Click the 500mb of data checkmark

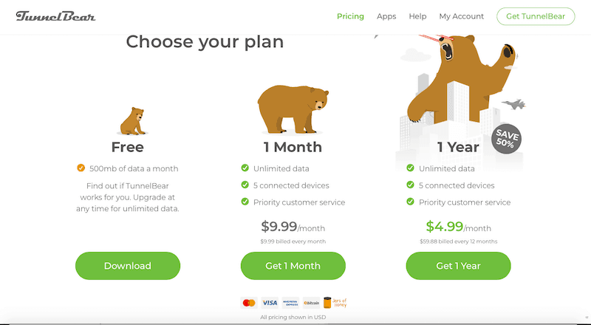tap(81, 168)
